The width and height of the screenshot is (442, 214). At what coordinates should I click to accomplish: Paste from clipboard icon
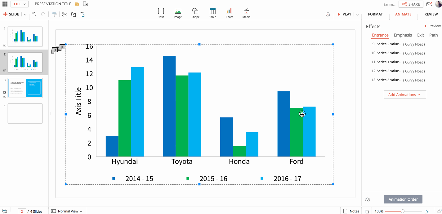[x=82, y=14]
